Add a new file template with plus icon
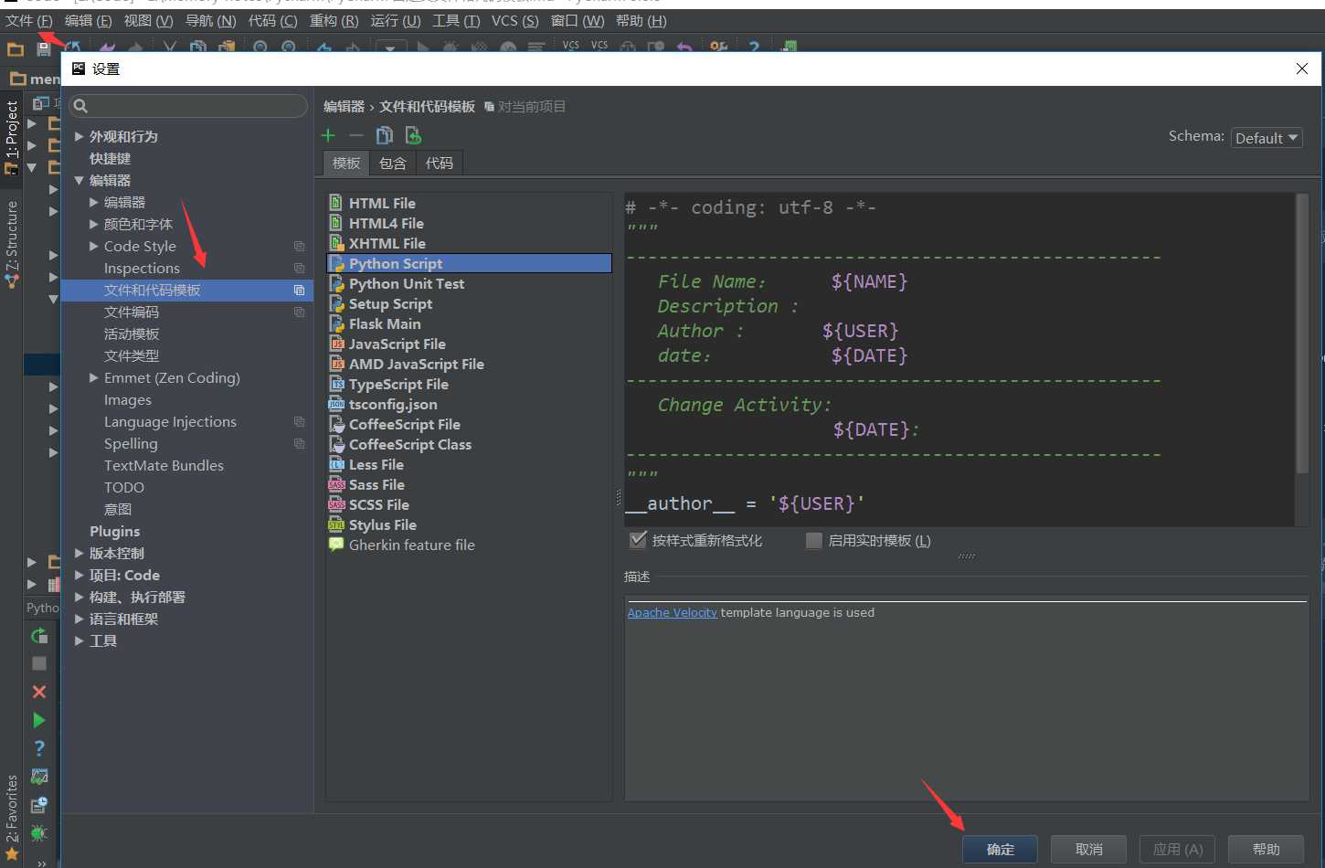The width and height of the screenshot is (1325, 868). click(328, 135)
